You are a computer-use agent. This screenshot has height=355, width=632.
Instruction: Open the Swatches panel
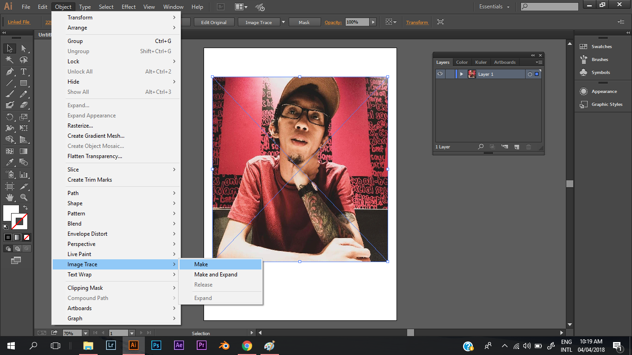point(601,47)
